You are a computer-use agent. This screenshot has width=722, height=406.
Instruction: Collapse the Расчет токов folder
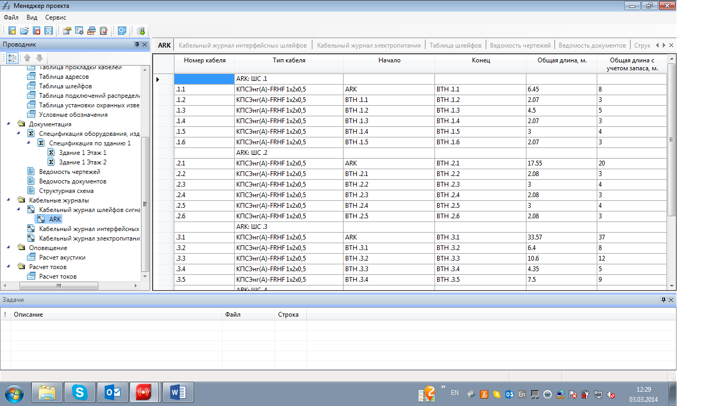tap(8, 266)
